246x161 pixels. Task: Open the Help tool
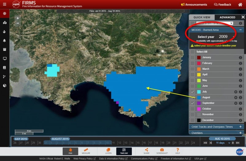point(177,151)
